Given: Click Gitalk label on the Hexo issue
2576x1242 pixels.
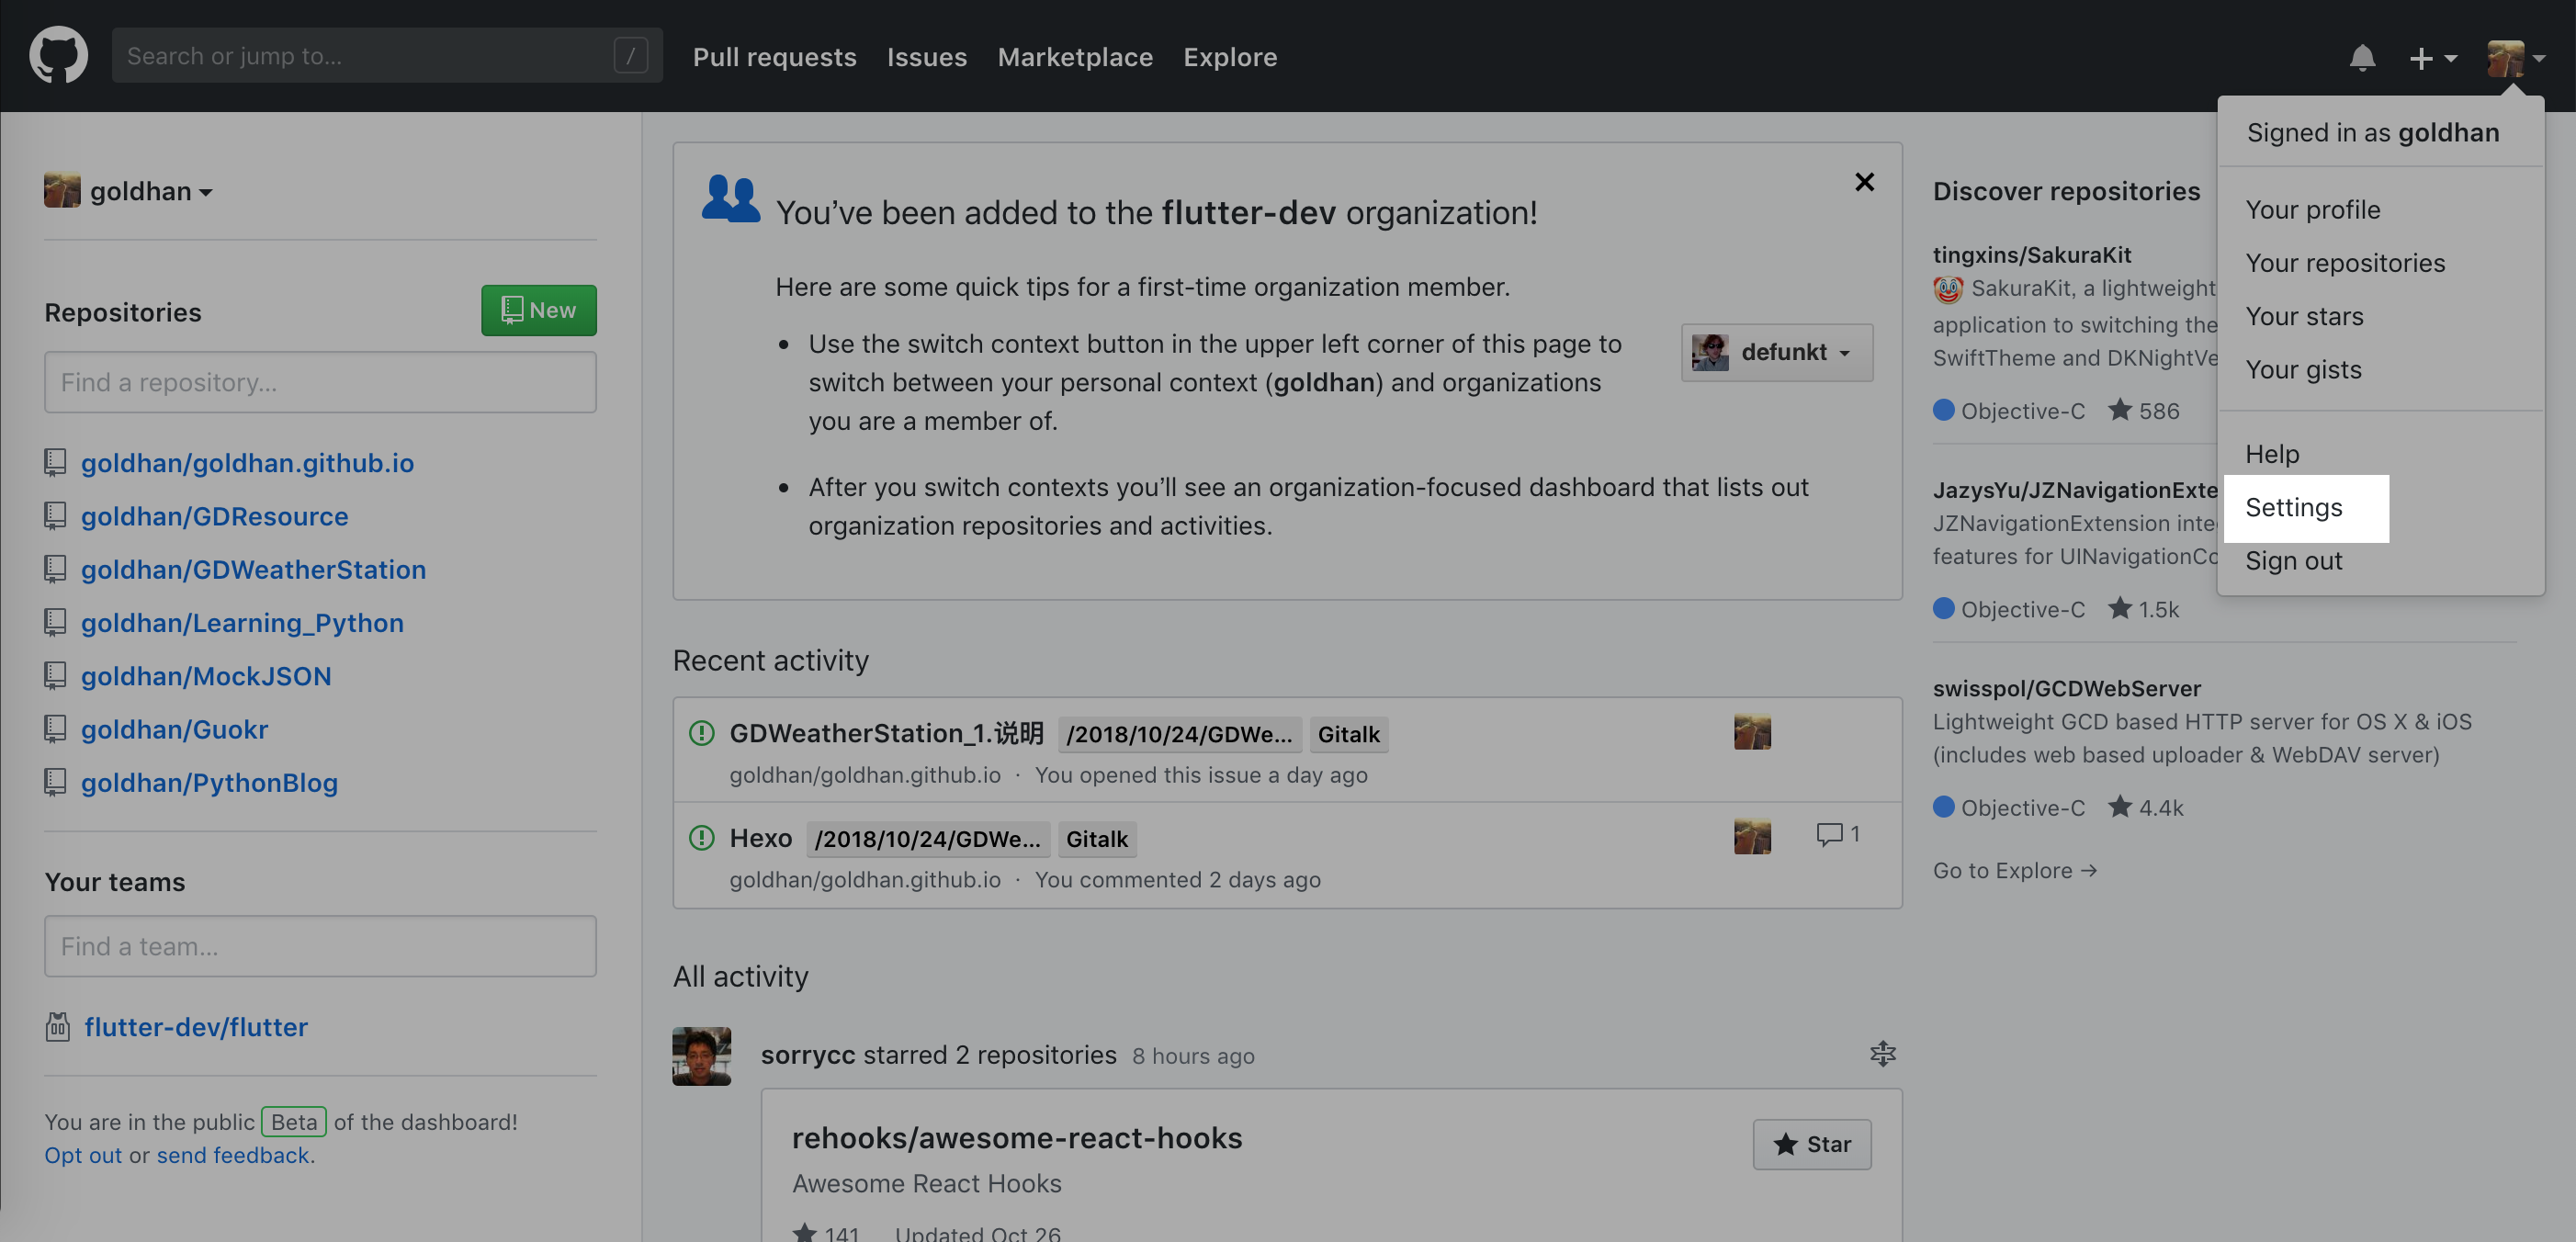Looking at the screenshot, I should click(x=1096, y=839).
